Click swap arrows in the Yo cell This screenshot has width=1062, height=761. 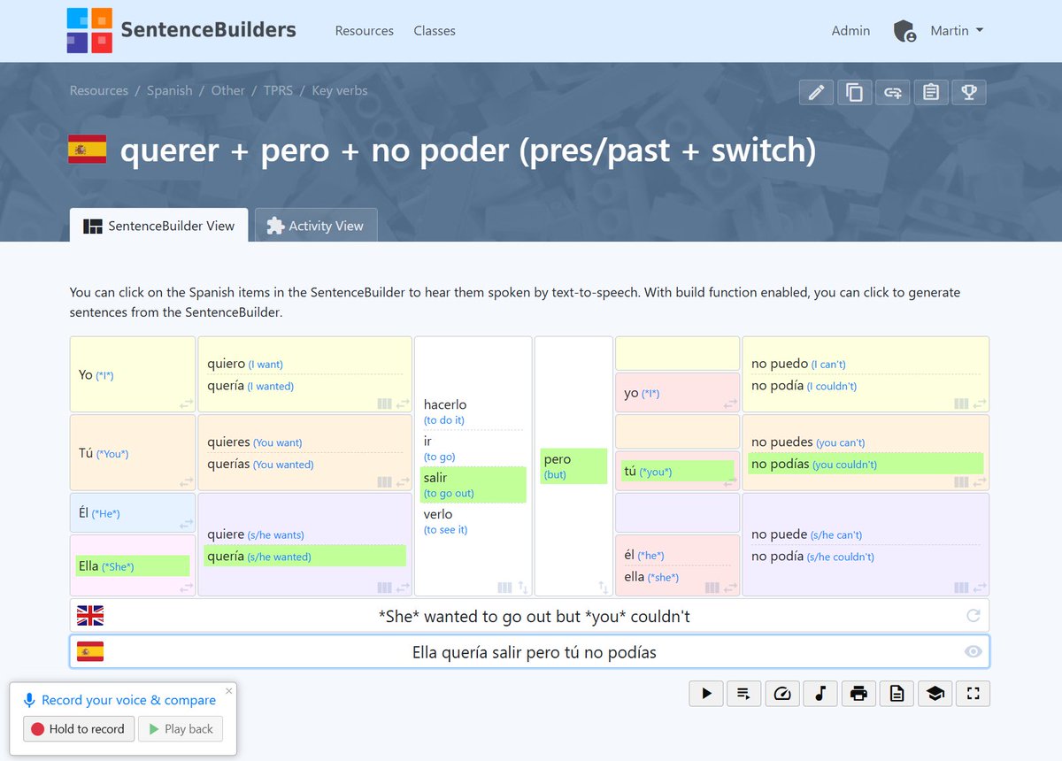186,404
